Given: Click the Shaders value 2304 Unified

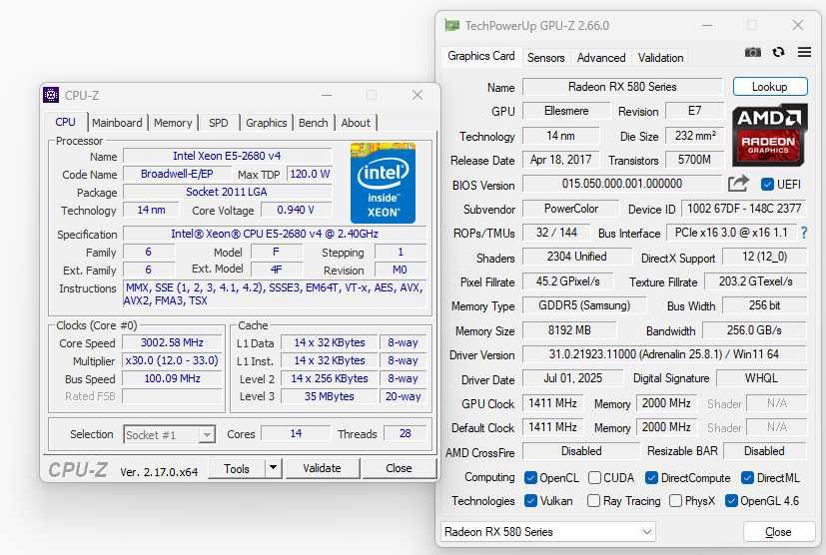Looking at the screenshot, I should point(577,257).
